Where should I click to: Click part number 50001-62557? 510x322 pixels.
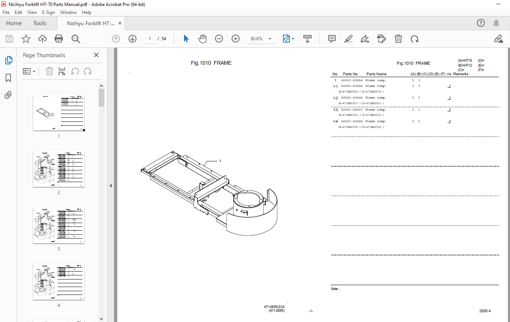(352, 110)
